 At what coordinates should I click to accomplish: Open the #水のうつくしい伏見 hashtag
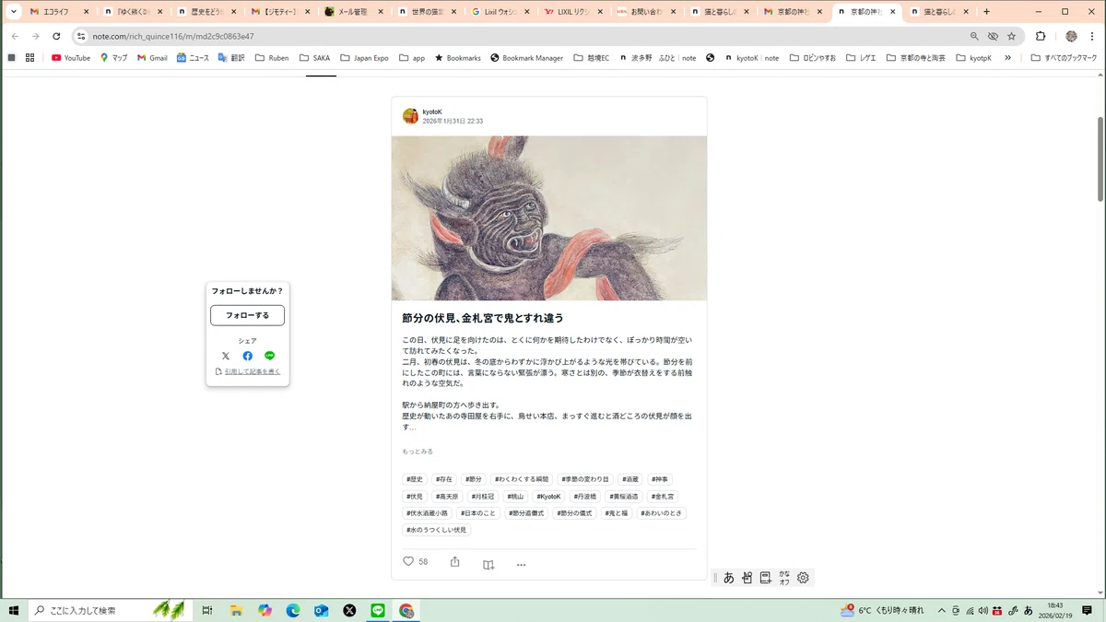point(437,530)
